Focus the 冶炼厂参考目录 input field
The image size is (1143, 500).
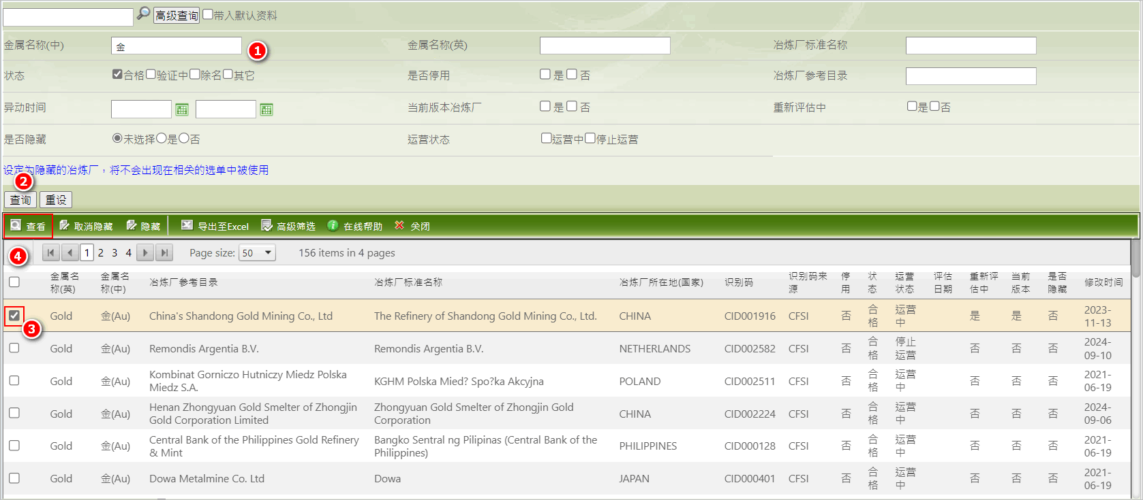[x=971, y=76]
